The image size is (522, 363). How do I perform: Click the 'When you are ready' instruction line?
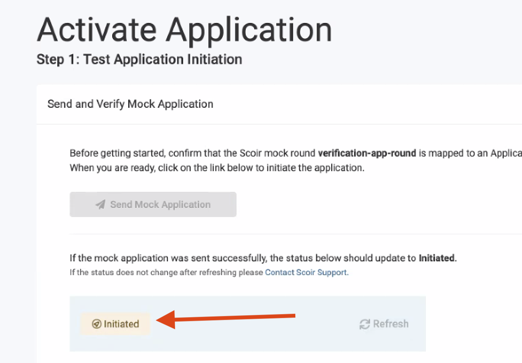[x=217, y=168]
